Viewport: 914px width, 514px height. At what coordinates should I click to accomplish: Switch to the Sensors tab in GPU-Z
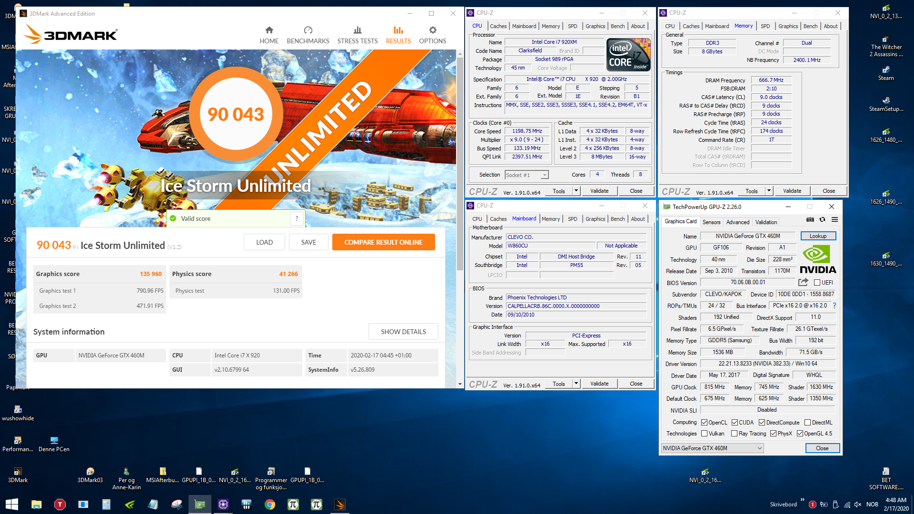tap(711, 222)
